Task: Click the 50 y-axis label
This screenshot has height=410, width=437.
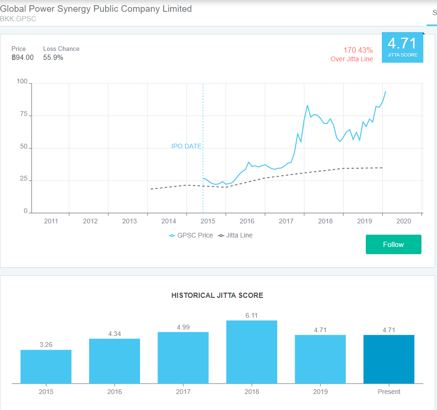Action: [x=24, y=146]
